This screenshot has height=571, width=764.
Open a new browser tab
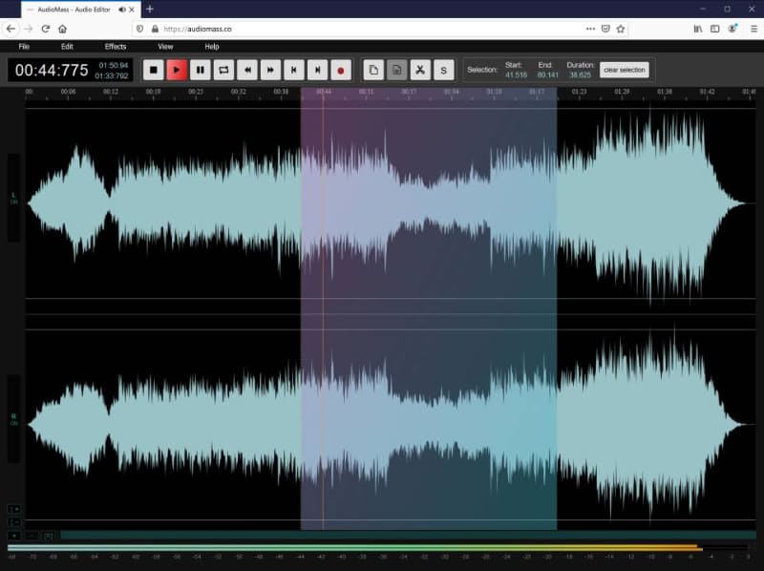click(150, 9)
